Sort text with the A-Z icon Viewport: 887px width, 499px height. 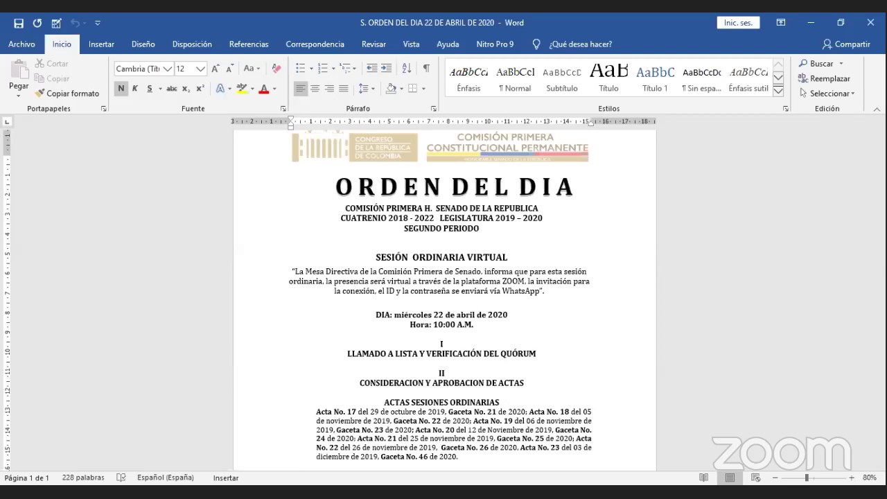click(x=407, y=68)
